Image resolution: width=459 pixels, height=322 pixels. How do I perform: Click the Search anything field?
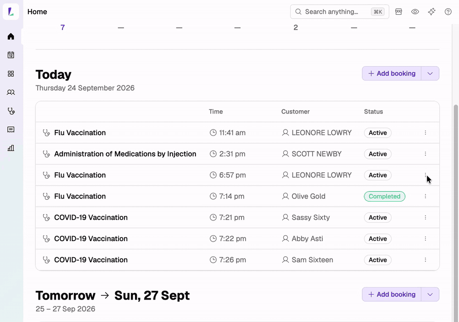(x=340, y=12)
